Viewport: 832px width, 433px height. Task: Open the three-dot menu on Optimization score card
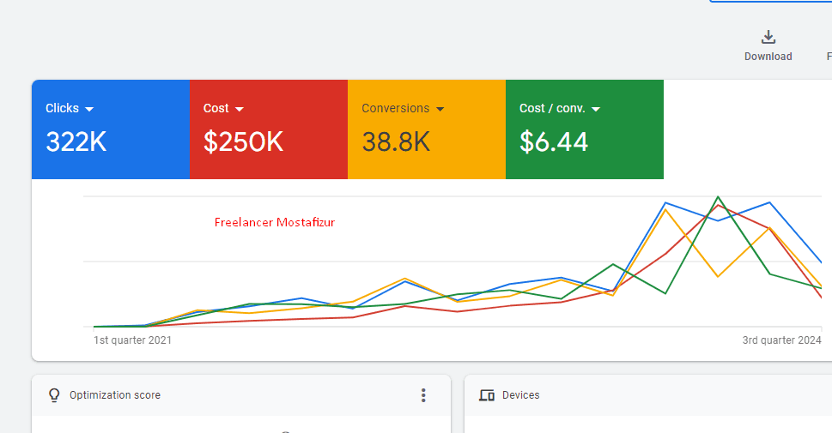423,395
